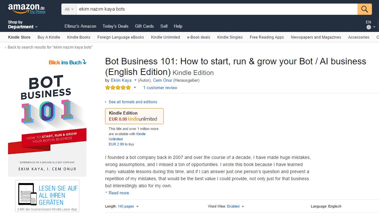Select the Kindle Store tab
The width and height of the screenshot is (379, 213).
tap(19, 37)
